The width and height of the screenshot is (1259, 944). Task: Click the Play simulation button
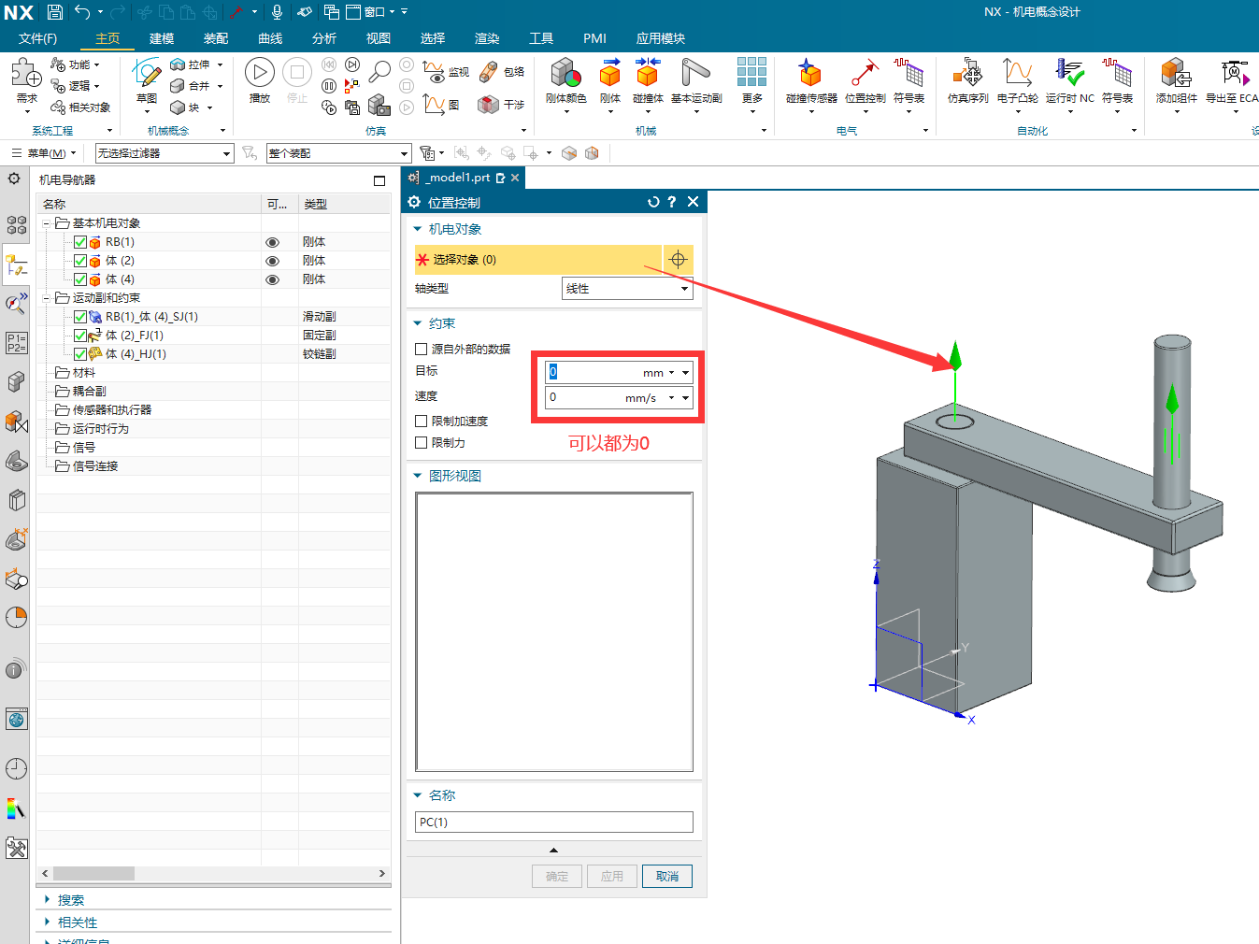click(259, 73)
